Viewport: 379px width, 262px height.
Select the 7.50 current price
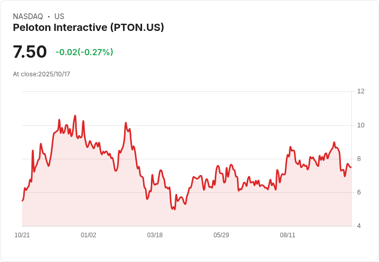tap(30, 52)
